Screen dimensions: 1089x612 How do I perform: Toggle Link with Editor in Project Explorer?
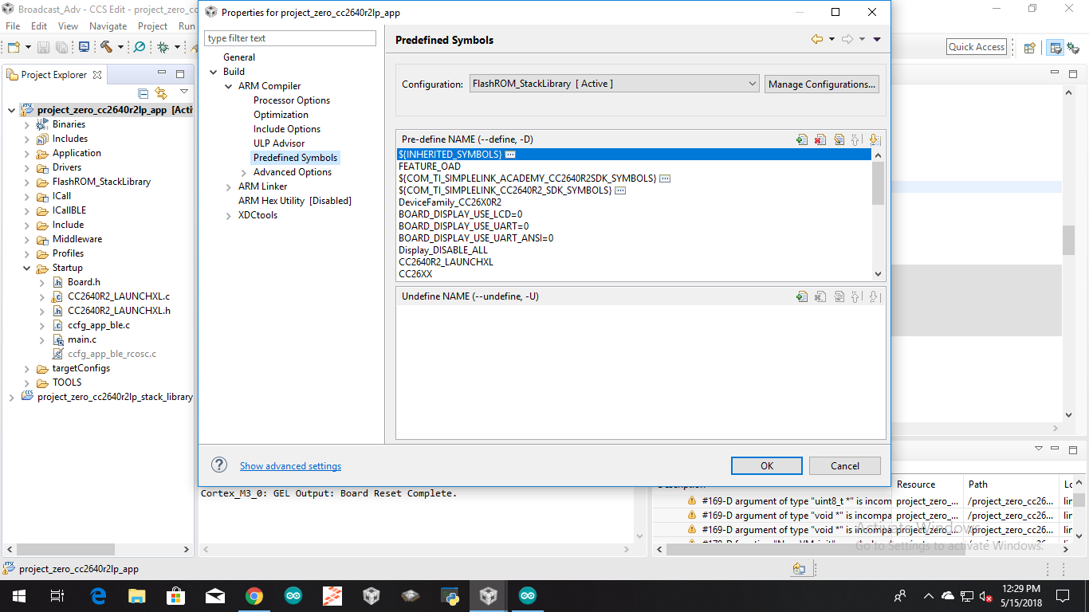[161, 93]
